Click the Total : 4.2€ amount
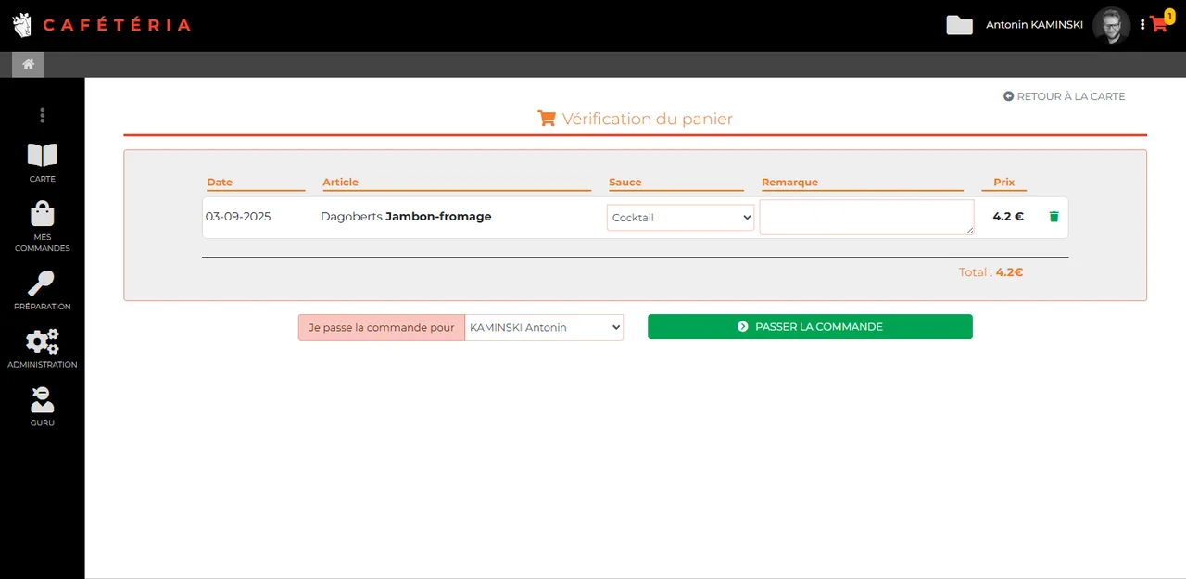The width and height of the screenshot is (1186, 579). [990, 272]
